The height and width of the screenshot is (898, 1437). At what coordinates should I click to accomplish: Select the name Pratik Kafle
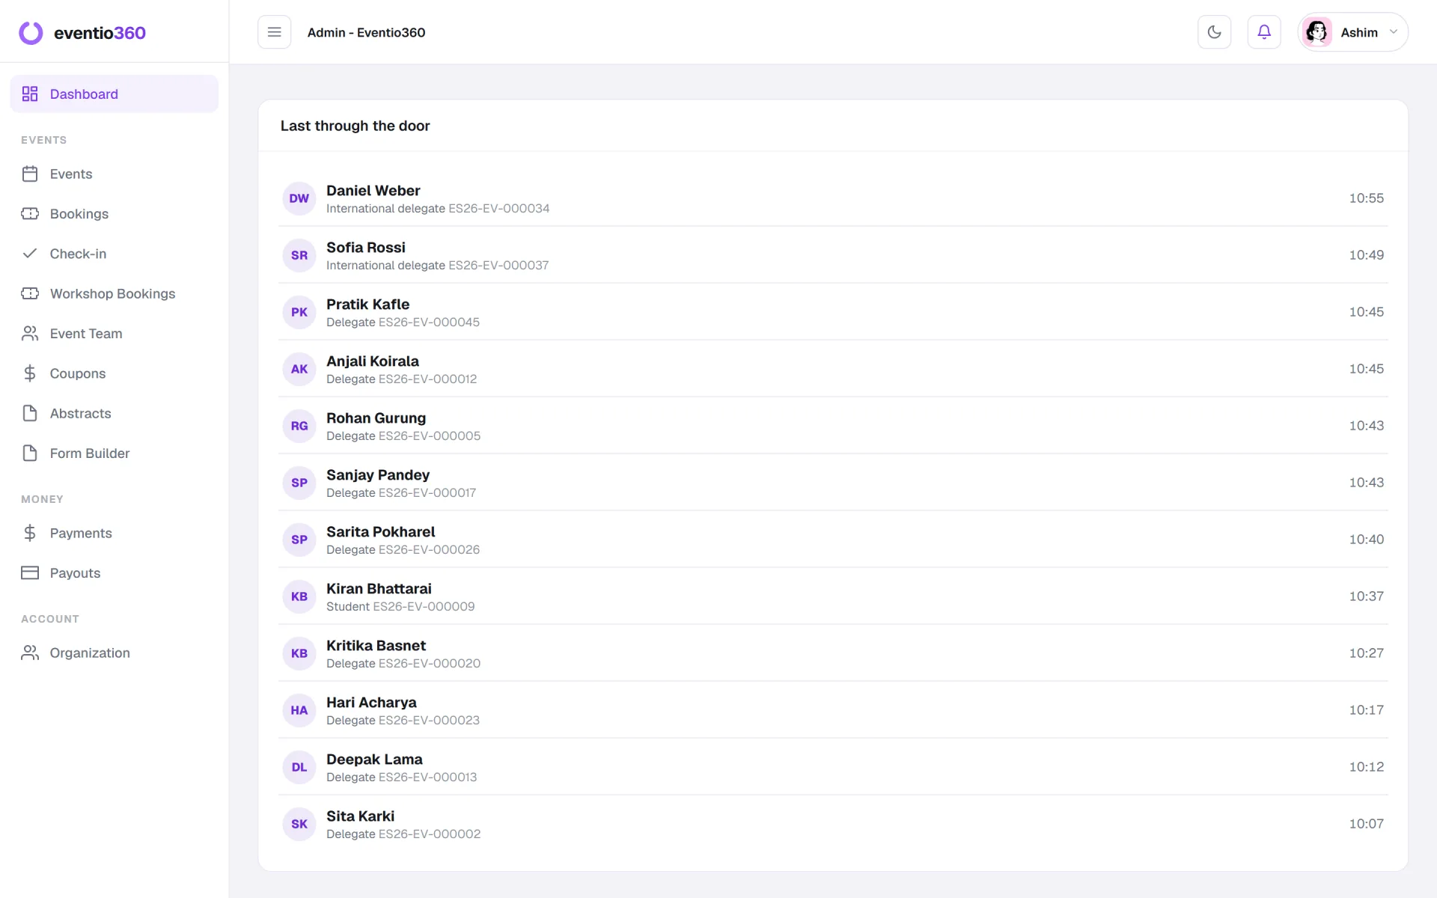tap(367, 304)
